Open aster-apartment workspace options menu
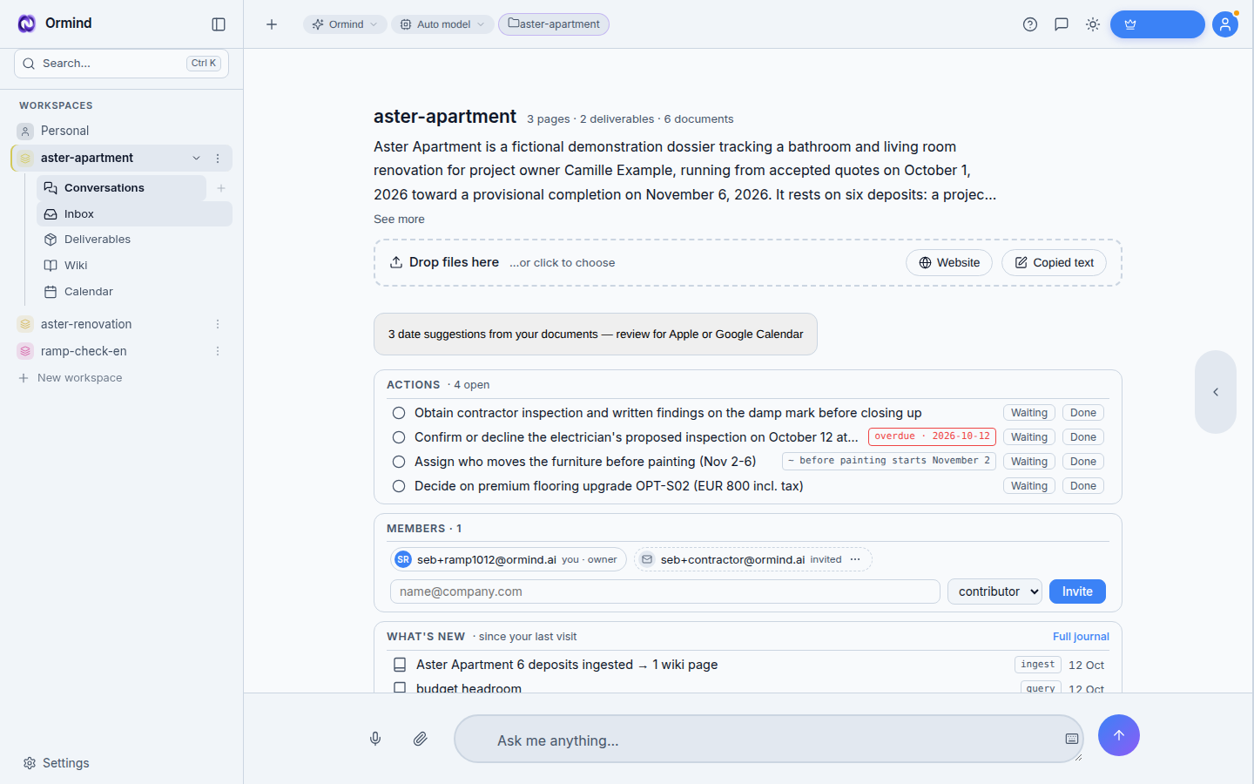 pos(218,159)
